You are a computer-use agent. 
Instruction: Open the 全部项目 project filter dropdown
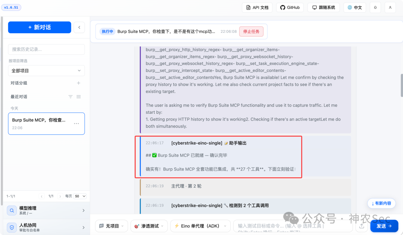tap(46, 70)
